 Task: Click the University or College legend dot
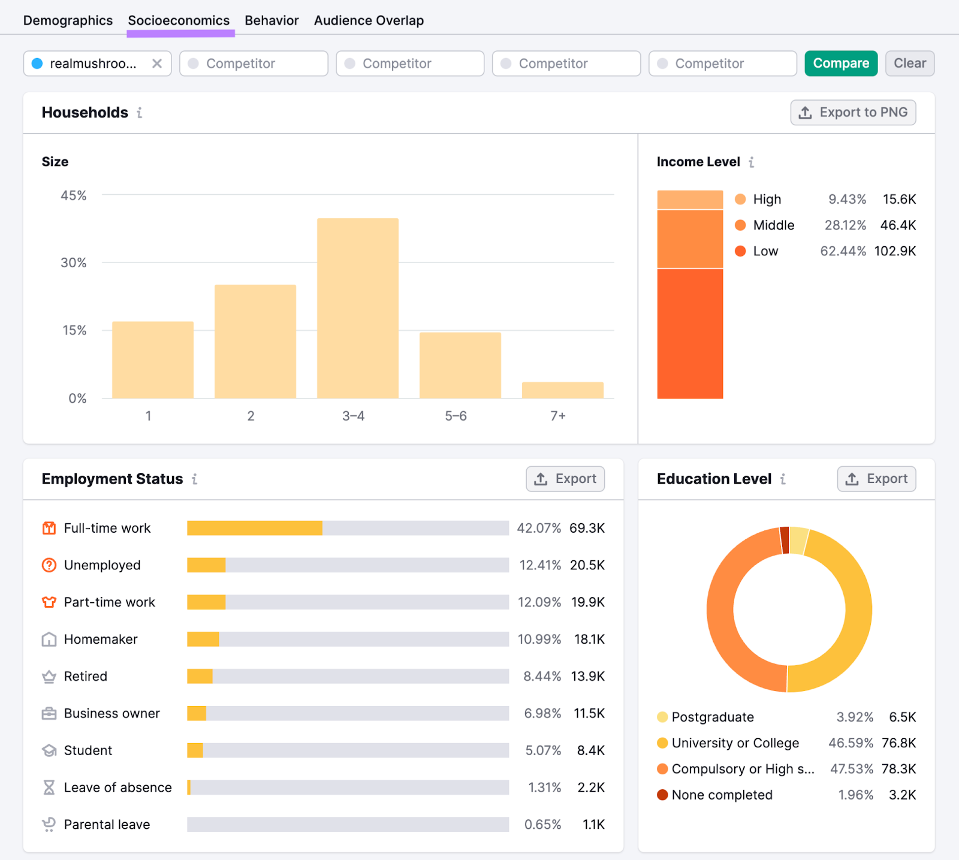(662, 743)
